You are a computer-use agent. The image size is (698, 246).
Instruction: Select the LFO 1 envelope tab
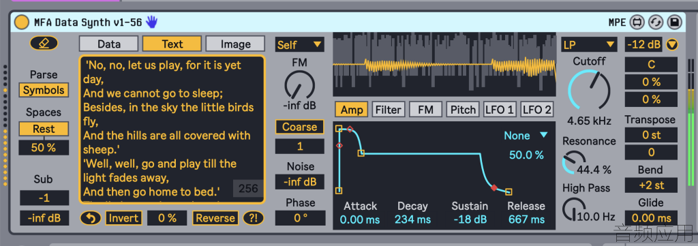[500, 110]
